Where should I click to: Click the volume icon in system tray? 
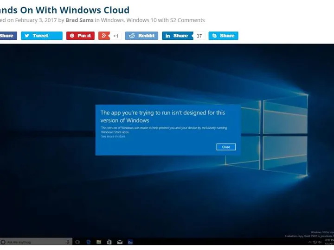tap(320, 242)
